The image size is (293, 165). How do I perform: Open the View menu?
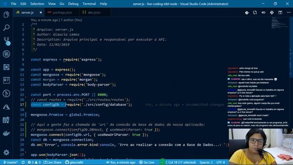[52, 4]
